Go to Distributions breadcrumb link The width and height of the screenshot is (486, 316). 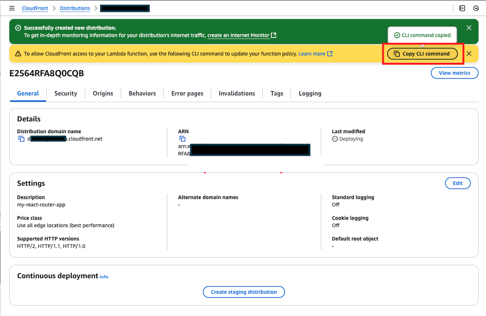[75, 8]
